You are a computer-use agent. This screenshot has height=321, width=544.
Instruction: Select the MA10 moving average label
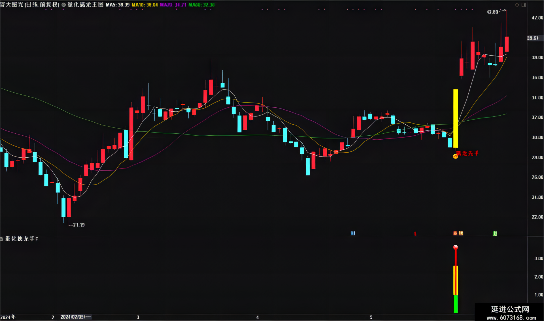point(145,5)
